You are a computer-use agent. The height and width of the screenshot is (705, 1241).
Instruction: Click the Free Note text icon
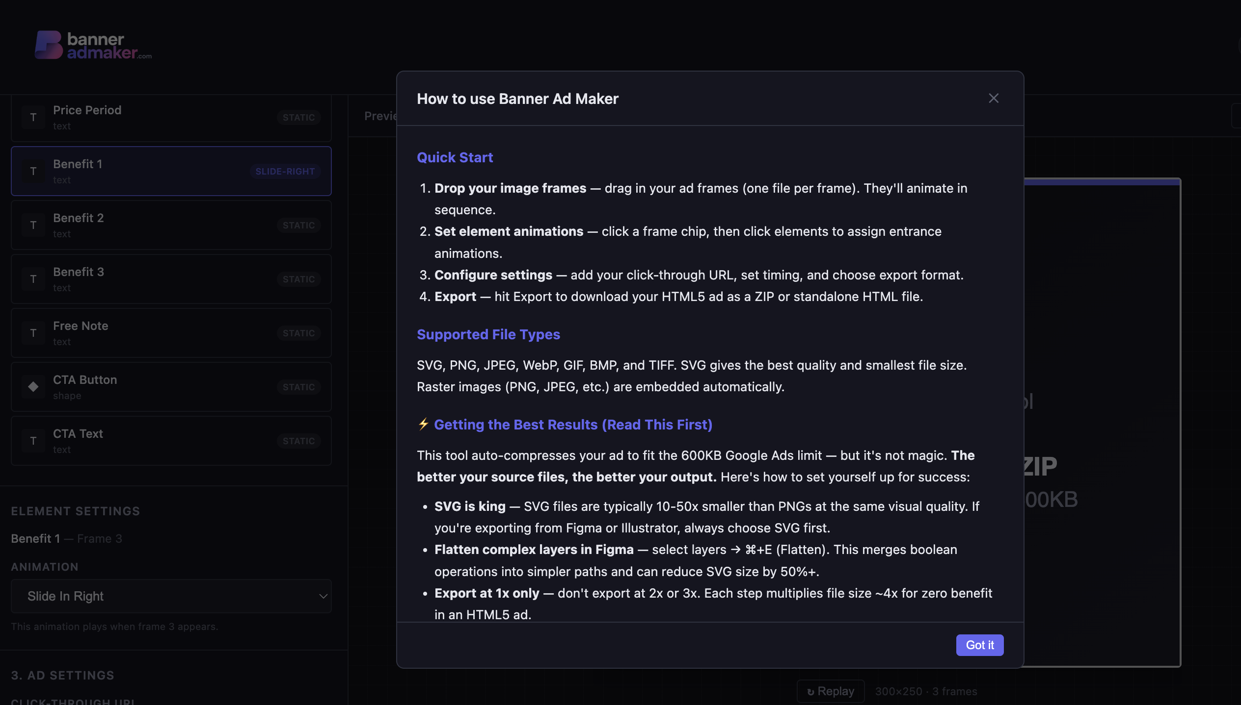coord(33,333)
